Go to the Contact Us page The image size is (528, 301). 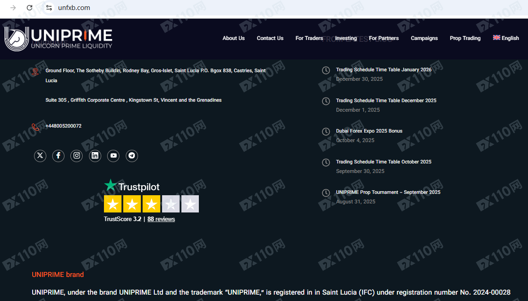270,38
